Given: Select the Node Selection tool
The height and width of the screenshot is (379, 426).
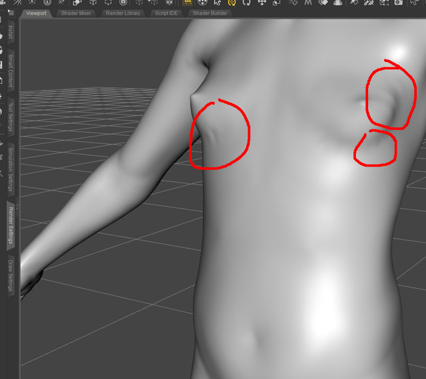Looking at the screenshot, I should coord(218,3).
